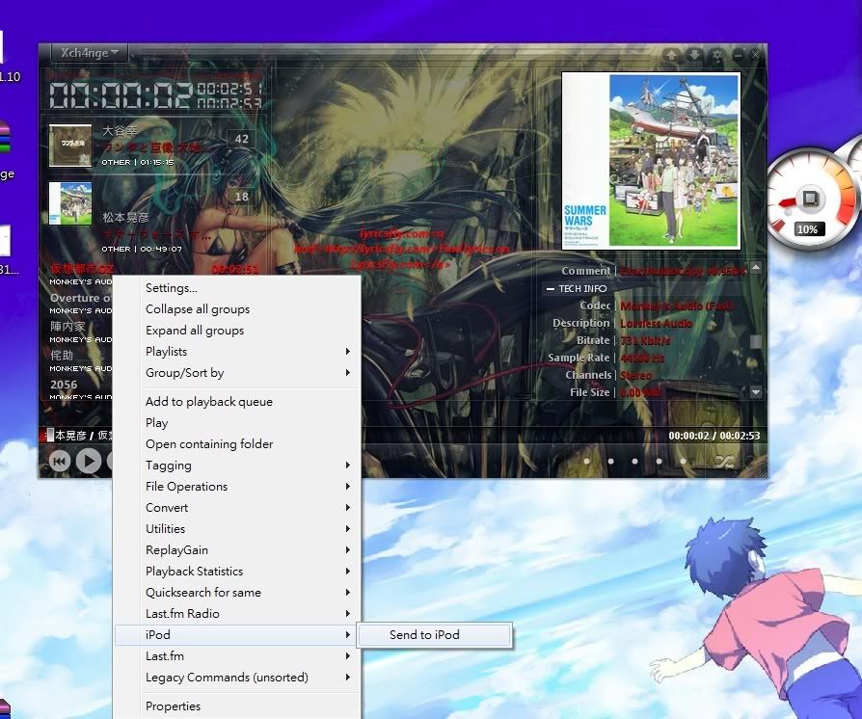Click the 大谷幸 group header name

tap(120, 131)
